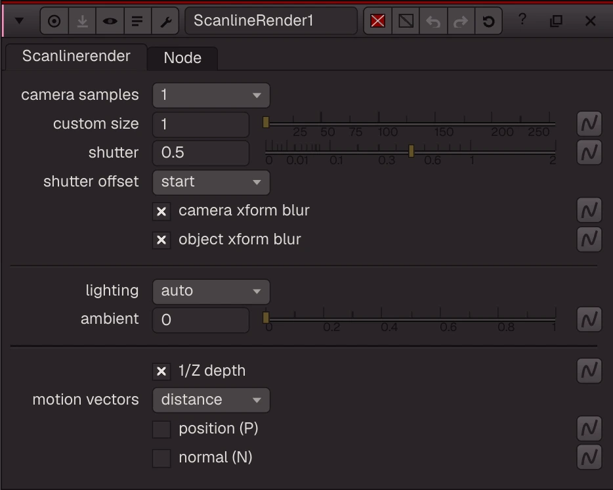Open the animation menu for shutter
The height and width of the screenshot is (490, 613).
[589, 152]
